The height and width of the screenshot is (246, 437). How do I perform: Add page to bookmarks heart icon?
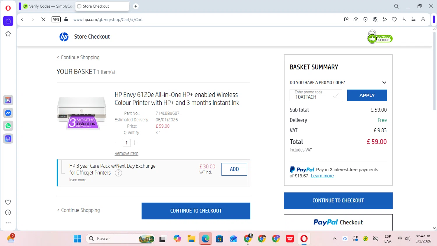click(394, 20)
